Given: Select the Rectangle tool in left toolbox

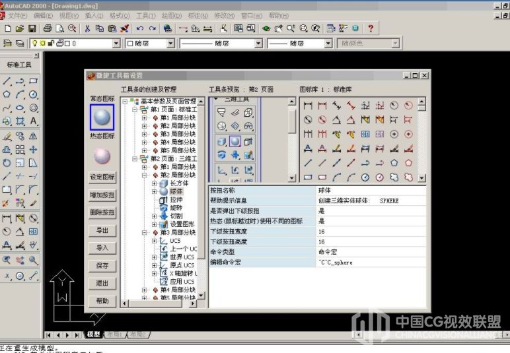Looking at the screenshot, I should (x=33, y=81).
